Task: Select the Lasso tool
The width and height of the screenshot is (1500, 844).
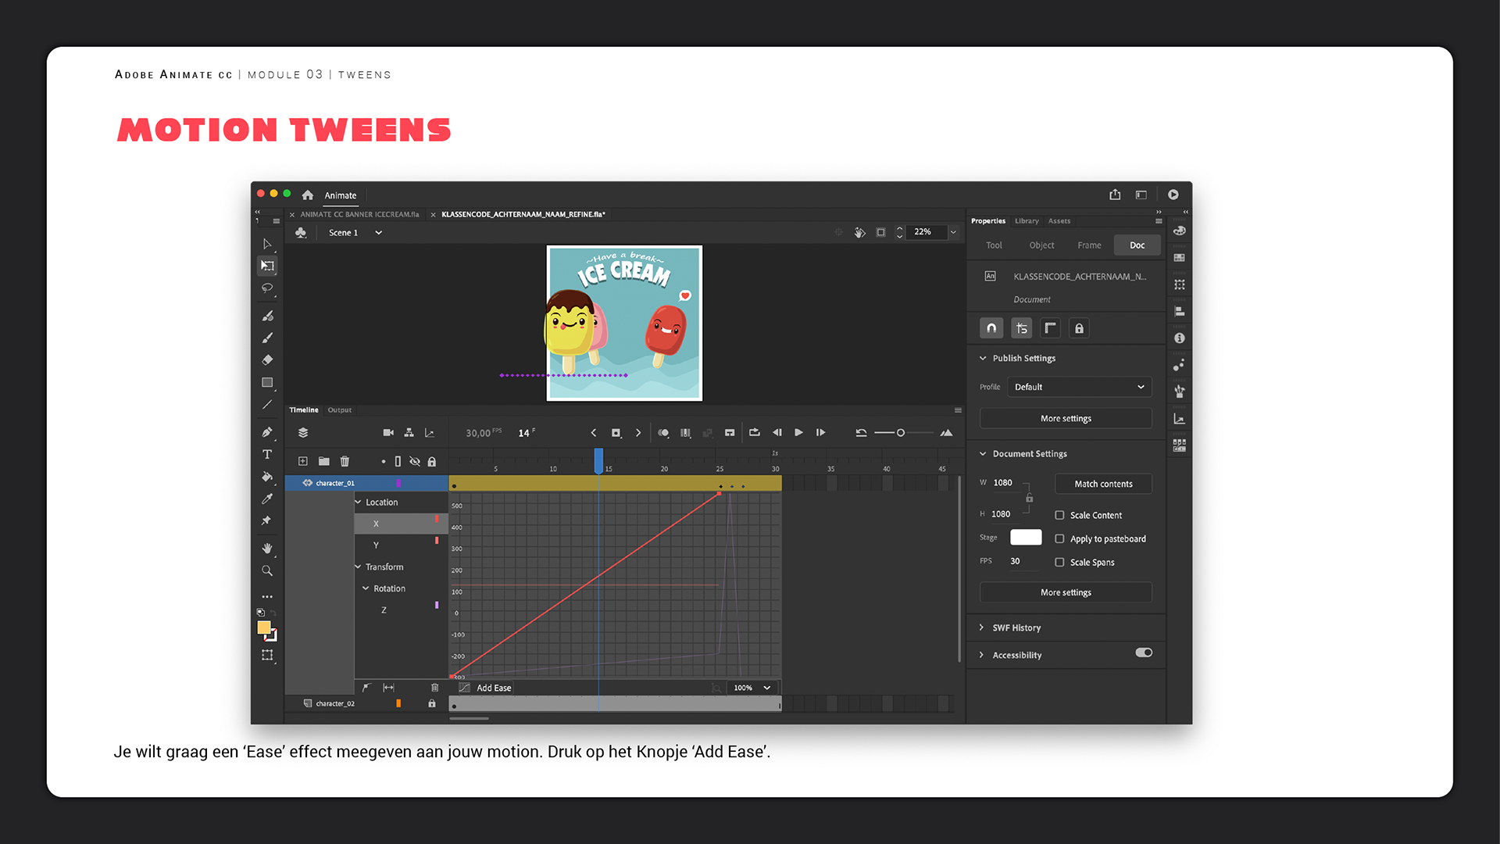Action: pos(267,288)
